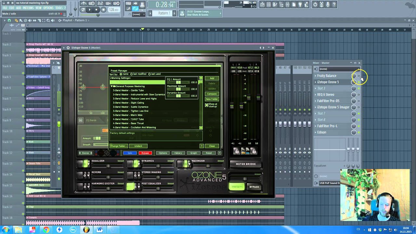Select the playlist pencil draw tool

pyautogui.click(x=16, y=20)
